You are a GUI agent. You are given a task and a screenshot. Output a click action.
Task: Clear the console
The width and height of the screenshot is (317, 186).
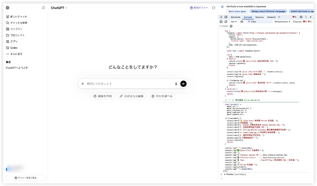pos(226,22)
